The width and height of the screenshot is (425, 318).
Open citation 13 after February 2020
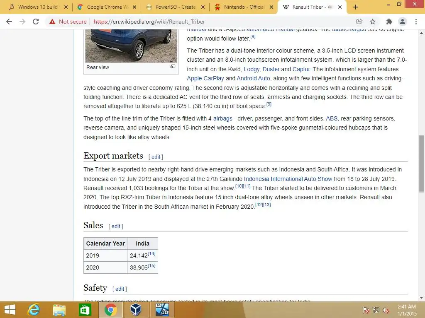click(267, 205)
